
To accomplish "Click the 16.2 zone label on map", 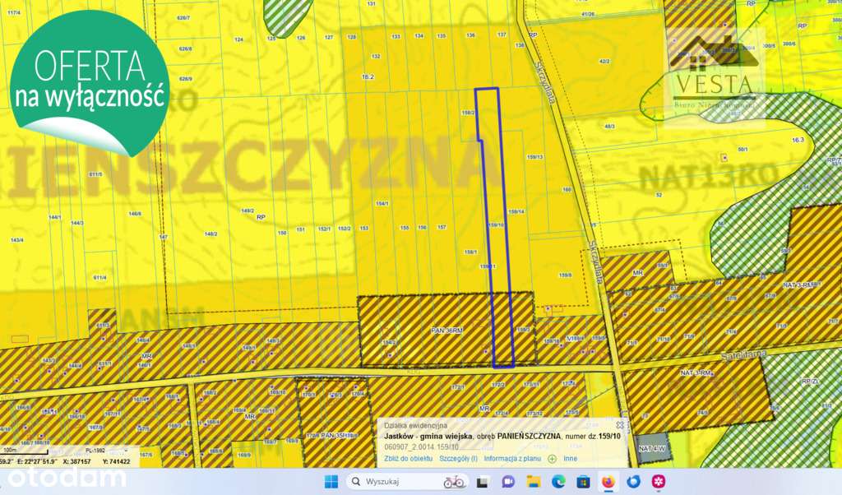I will coord(368,76).
